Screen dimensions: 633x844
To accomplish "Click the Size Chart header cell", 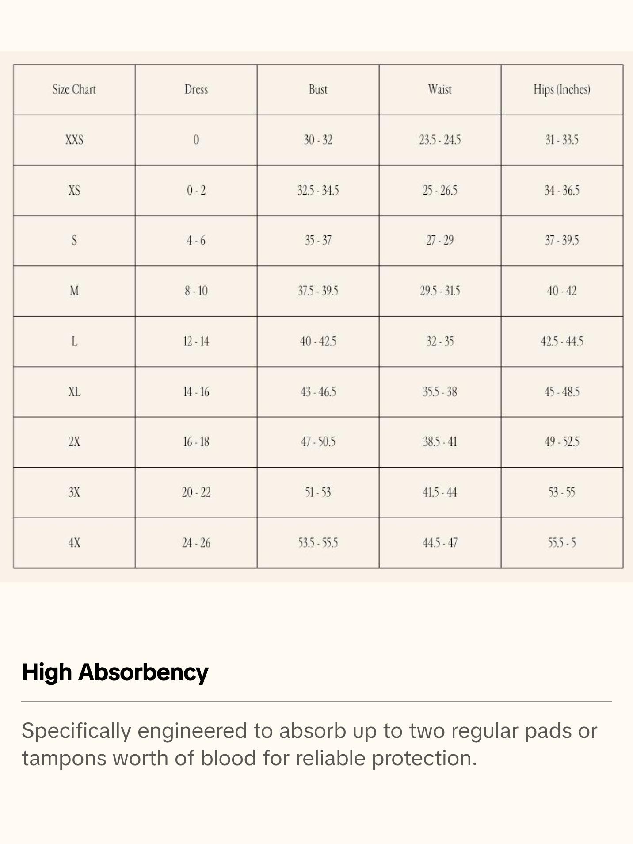I will tap(74, 90).
